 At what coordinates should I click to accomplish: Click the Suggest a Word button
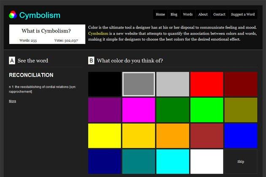pos(243,14)
